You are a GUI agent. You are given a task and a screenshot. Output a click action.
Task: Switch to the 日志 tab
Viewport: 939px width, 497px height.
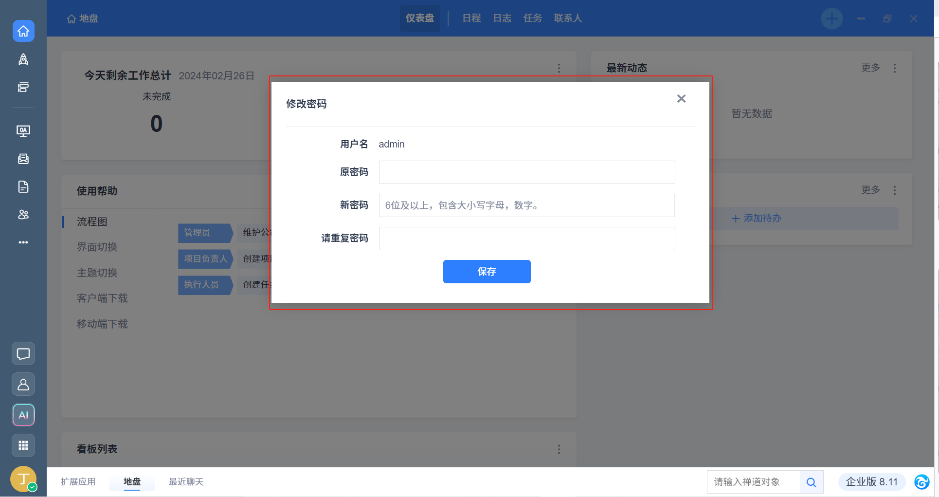502,18
